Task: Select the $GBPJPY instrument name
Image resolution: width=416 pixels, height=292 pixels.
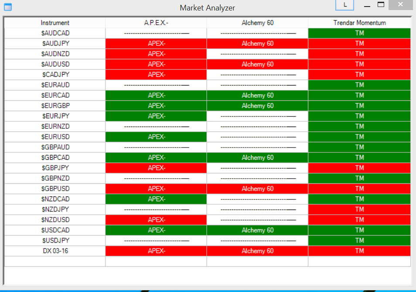Action: [55, 168]
